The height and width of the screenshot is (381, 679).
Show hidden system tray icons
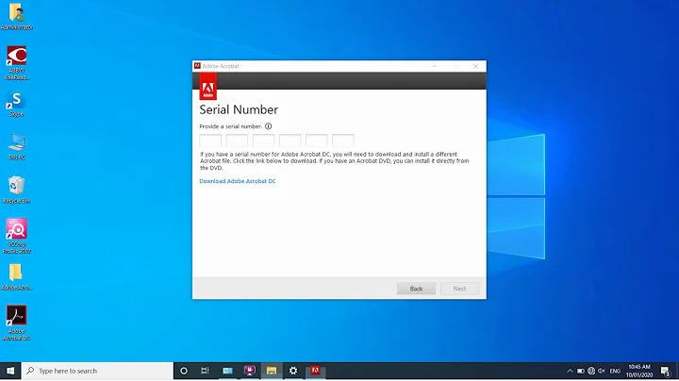point(570,371)
